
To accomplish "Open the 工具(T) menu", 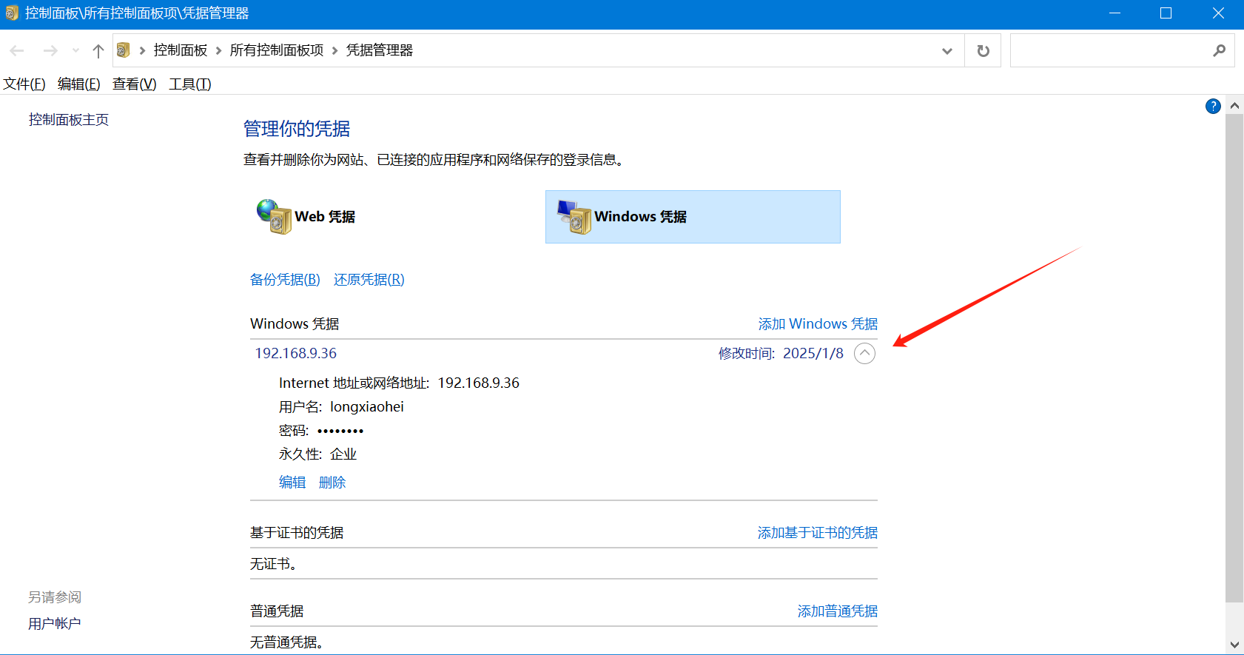I will pyautogui.click(x=190, y=84).
